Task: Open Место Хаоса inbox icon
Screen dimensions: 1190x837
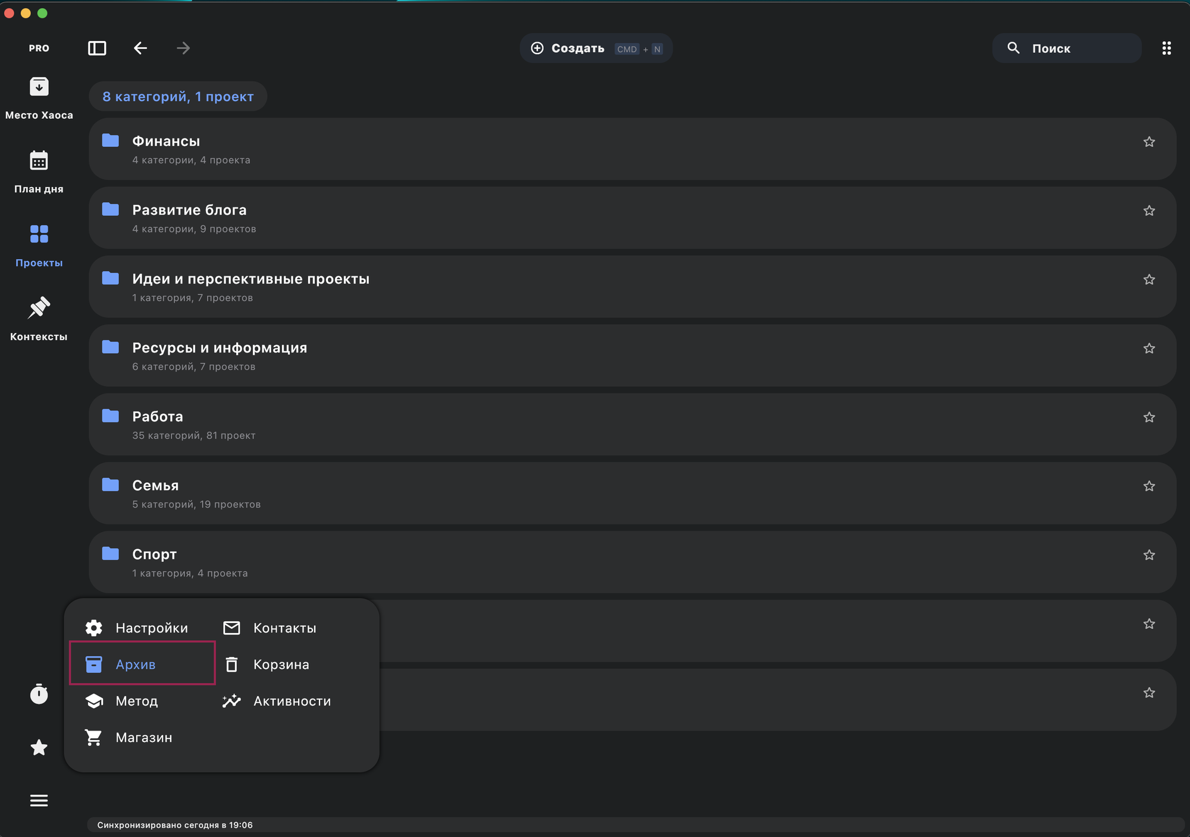Action: click(x=39, y=87)
